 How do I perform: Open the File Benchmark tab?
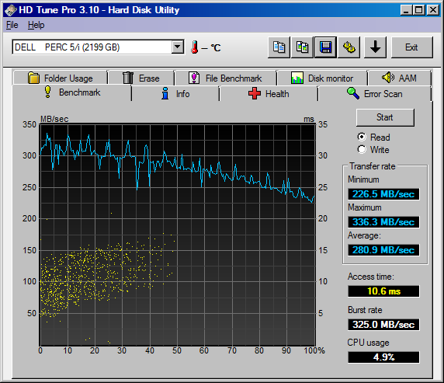(225, 78)
